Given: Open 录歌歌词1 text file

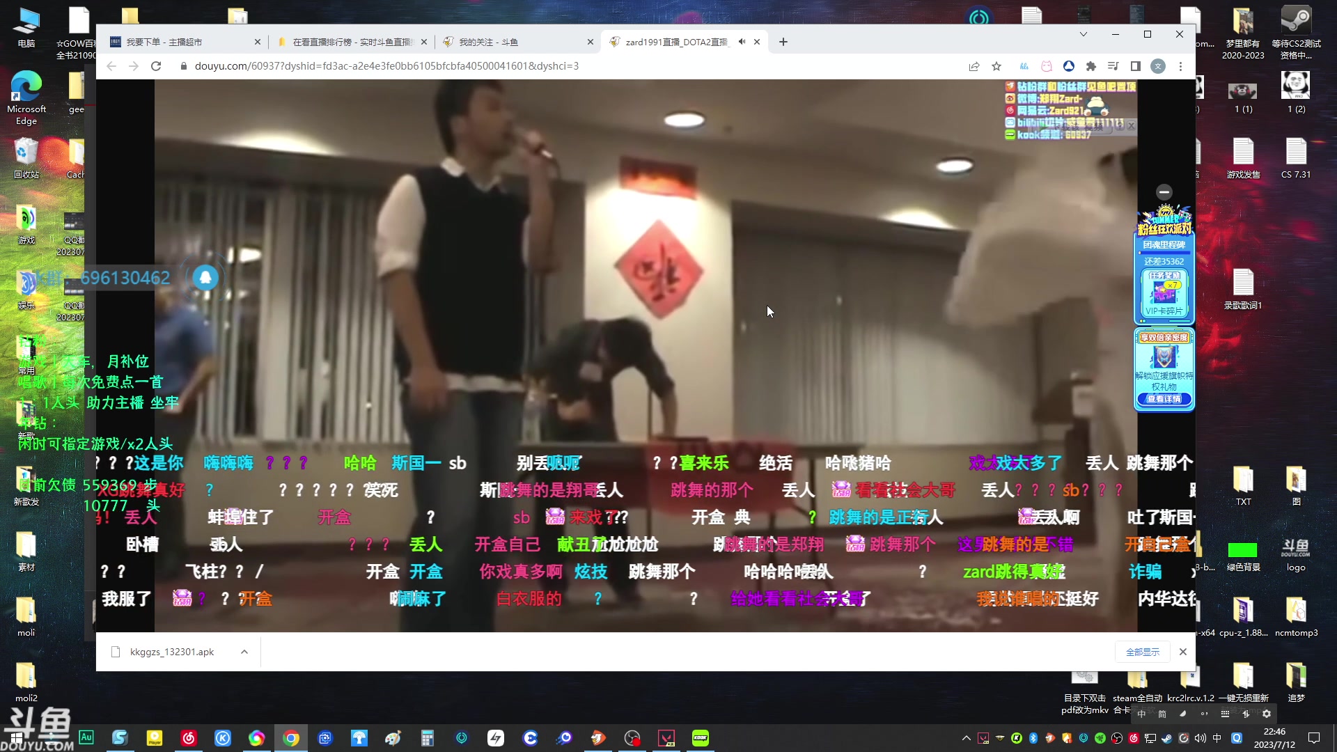Looking at the screenshot, I should tap(1243, 288).
